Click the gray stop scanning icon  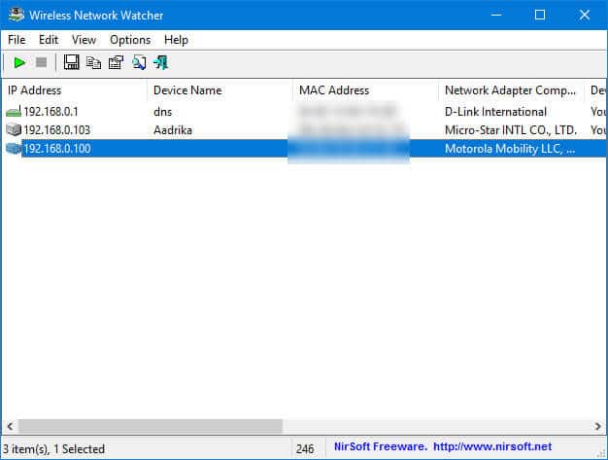(42, 62)
